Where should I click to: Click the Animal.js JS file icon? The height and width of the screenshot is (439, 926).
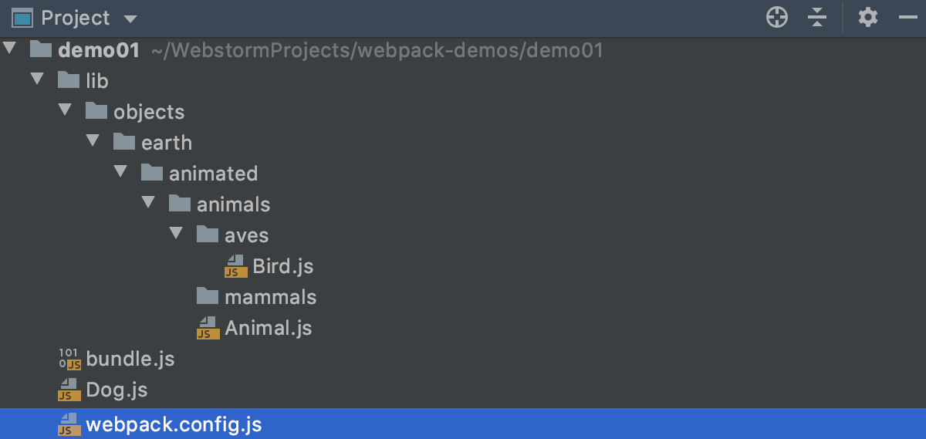point(208,328)
